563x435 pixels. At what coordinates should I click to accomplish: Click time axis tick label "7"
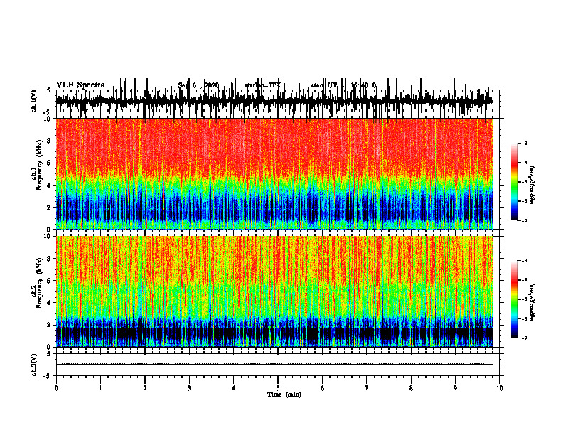367,388
